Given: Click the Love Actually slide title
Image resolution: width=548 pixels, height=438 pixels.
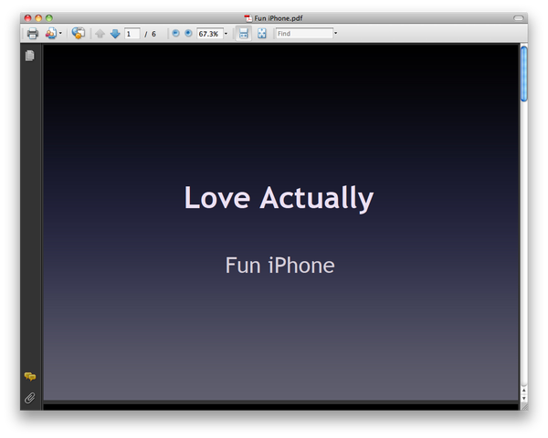Looking at the screenshot, I should [279, 198].
